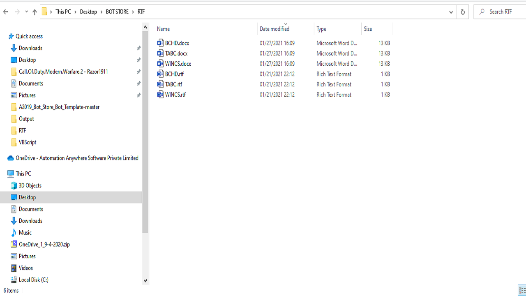526x296 pixels.
Task: Select the WINCS.docx Word file icon
Action: click(160, 63)
